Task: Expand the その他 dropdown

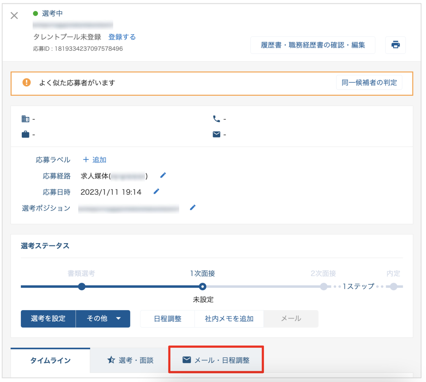Action: (x=103, y=319)
